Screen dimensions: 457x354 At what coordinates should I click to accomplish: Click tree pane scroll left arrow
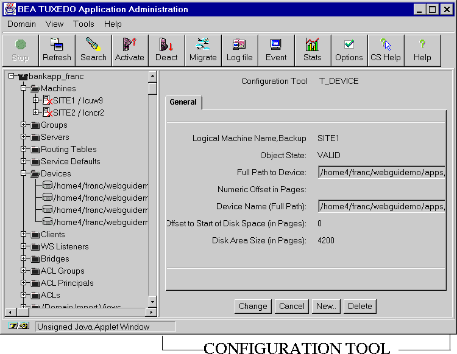coord(10,313)
